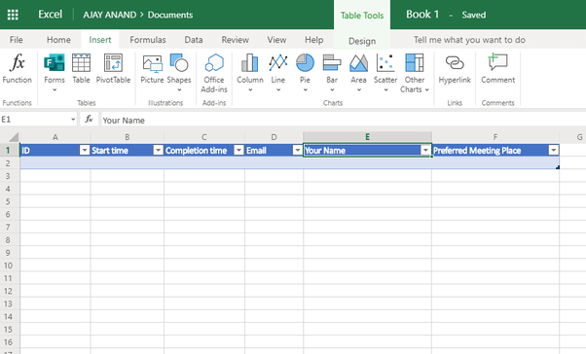Open the ID column filter dropdown

pyautogui.click(x=85, y=150)
